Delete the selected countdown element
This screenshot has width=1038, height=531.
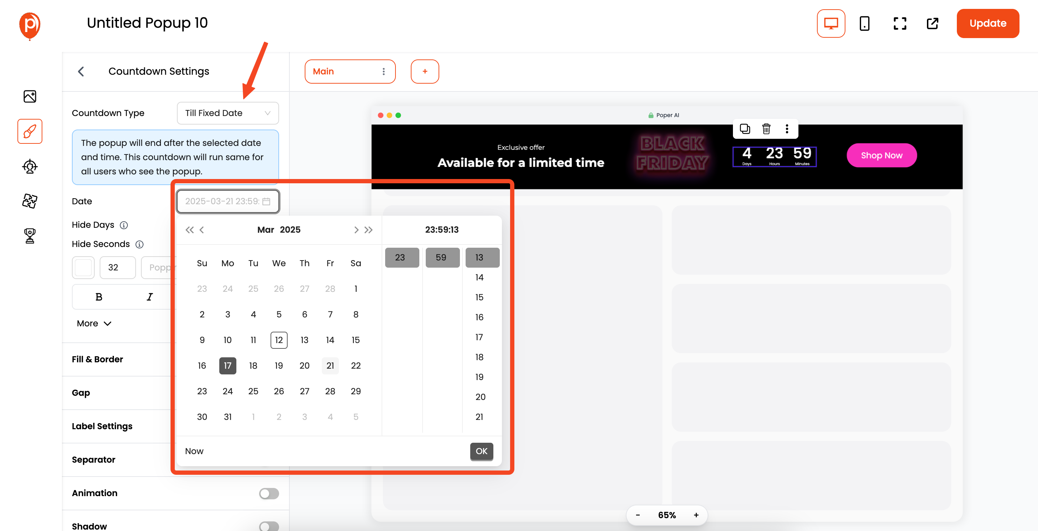(x=766, y=128)
